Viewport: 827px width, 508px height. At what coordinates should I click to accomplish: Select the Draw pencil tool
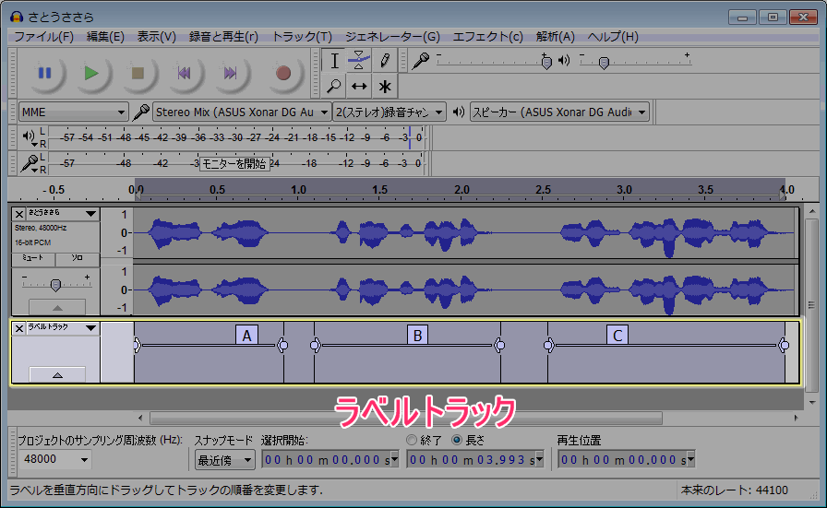pos(385,61)
